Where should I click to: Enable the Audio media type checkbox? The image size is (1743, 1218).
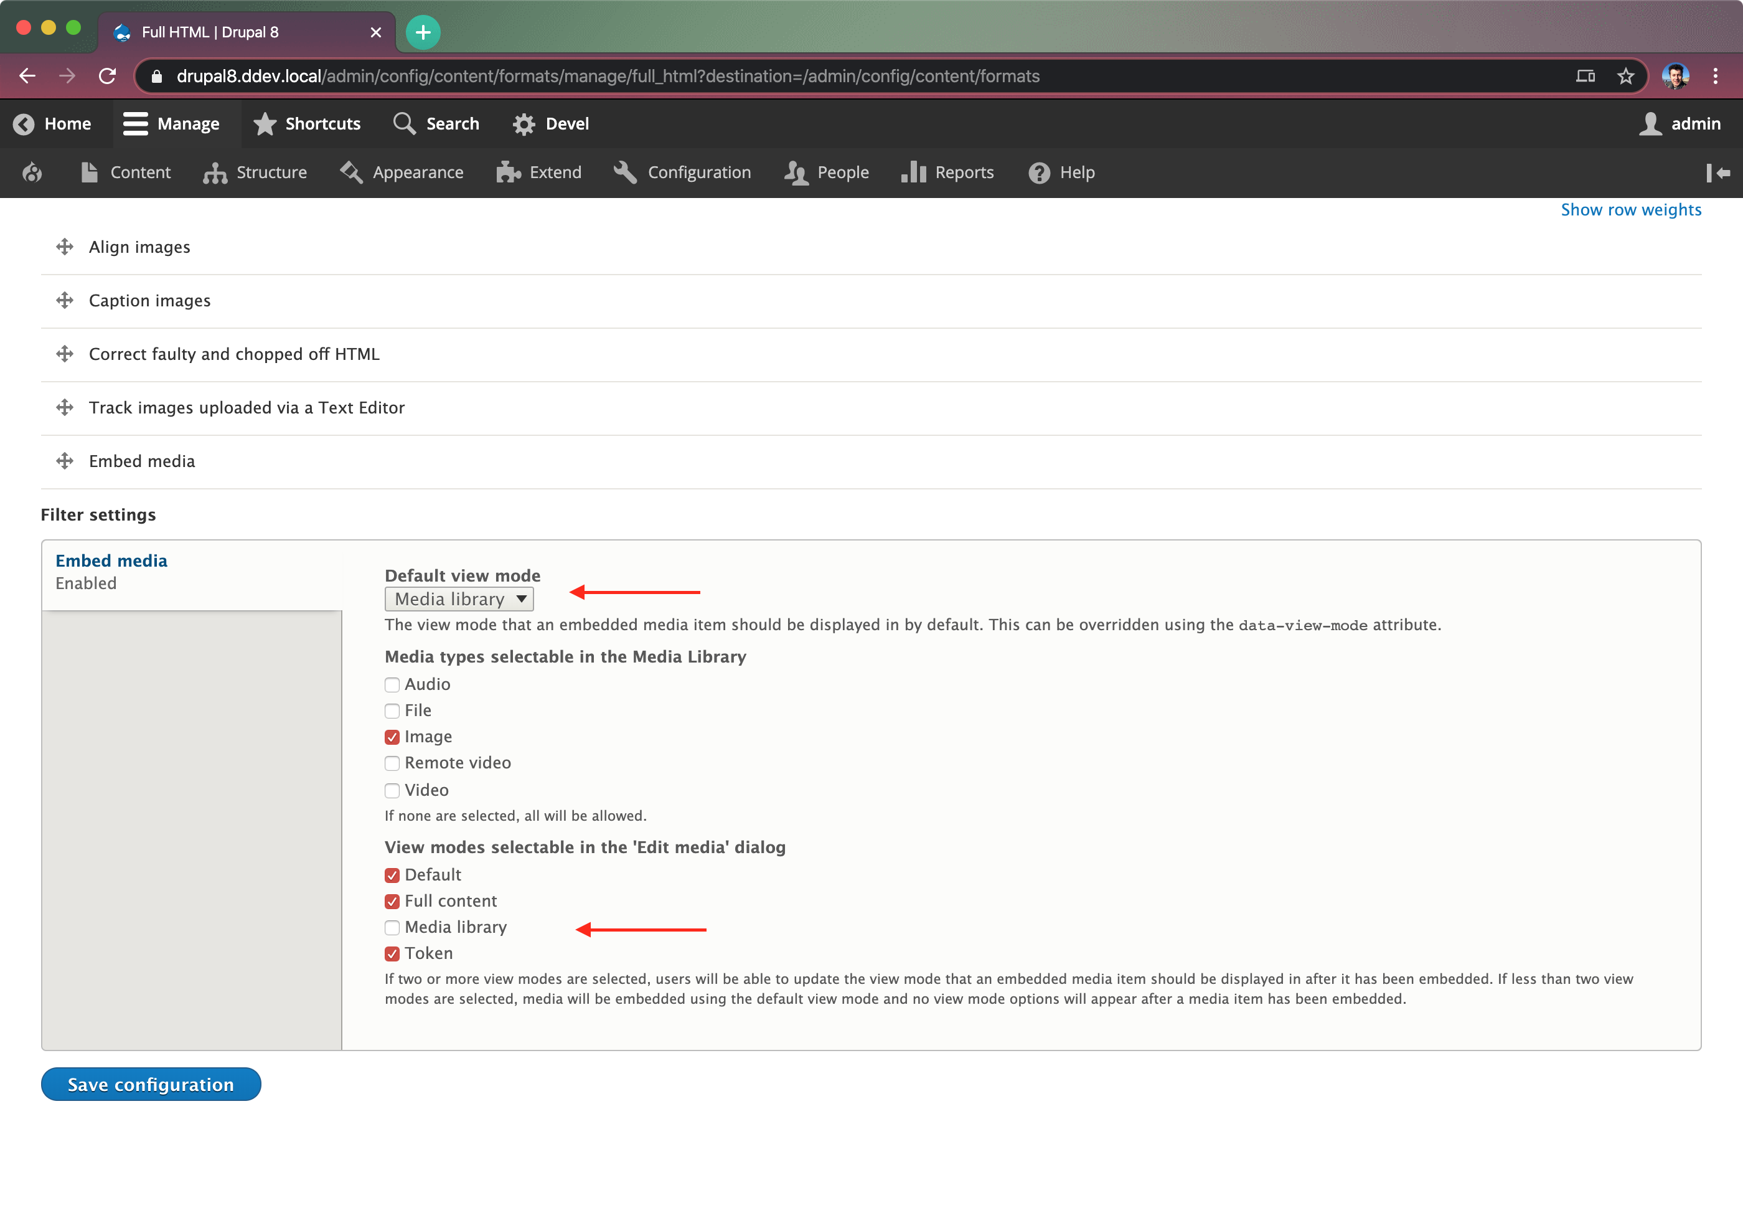pos(392,684)
